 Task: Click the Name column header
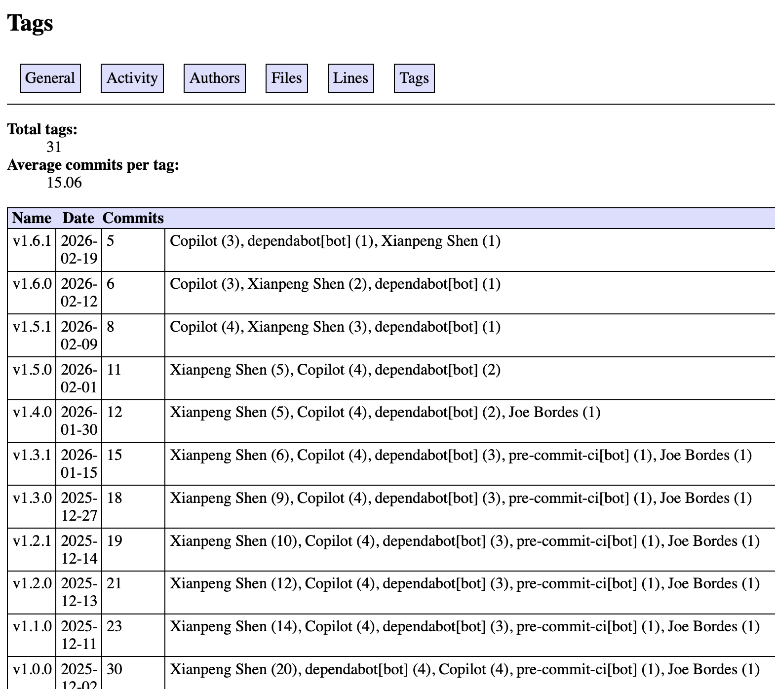[x=32, y=218]
